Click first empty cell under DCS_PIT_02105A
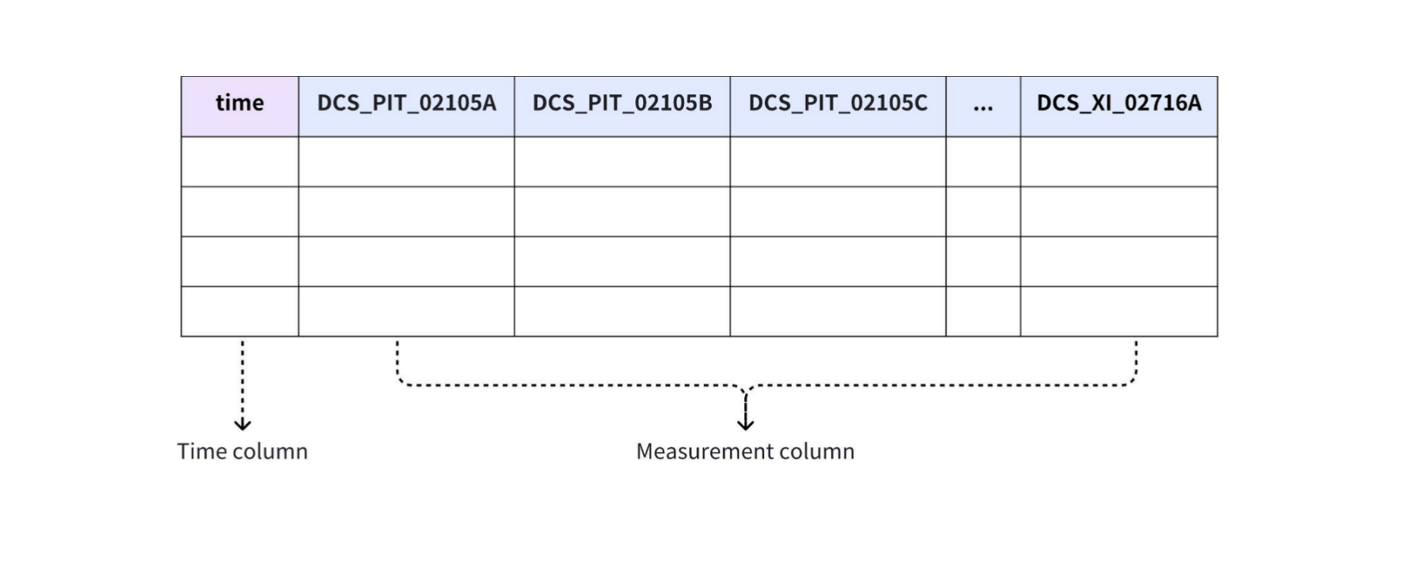 pyautogui.click(x=406, y=161)
